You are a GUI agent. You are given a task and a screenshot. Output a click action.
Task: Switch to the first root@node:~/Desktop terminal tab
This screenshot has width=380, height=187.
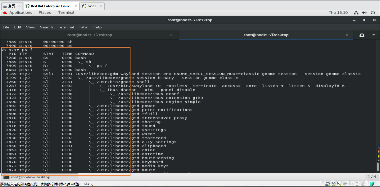click(x=90, y=35)
